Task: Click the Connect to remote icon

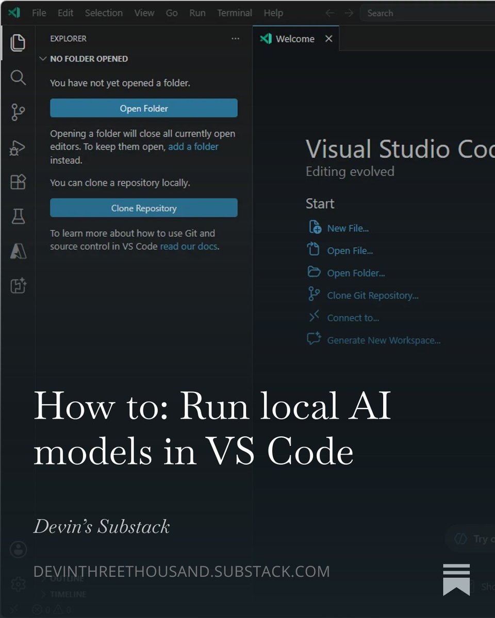Action: coord(314,317)
